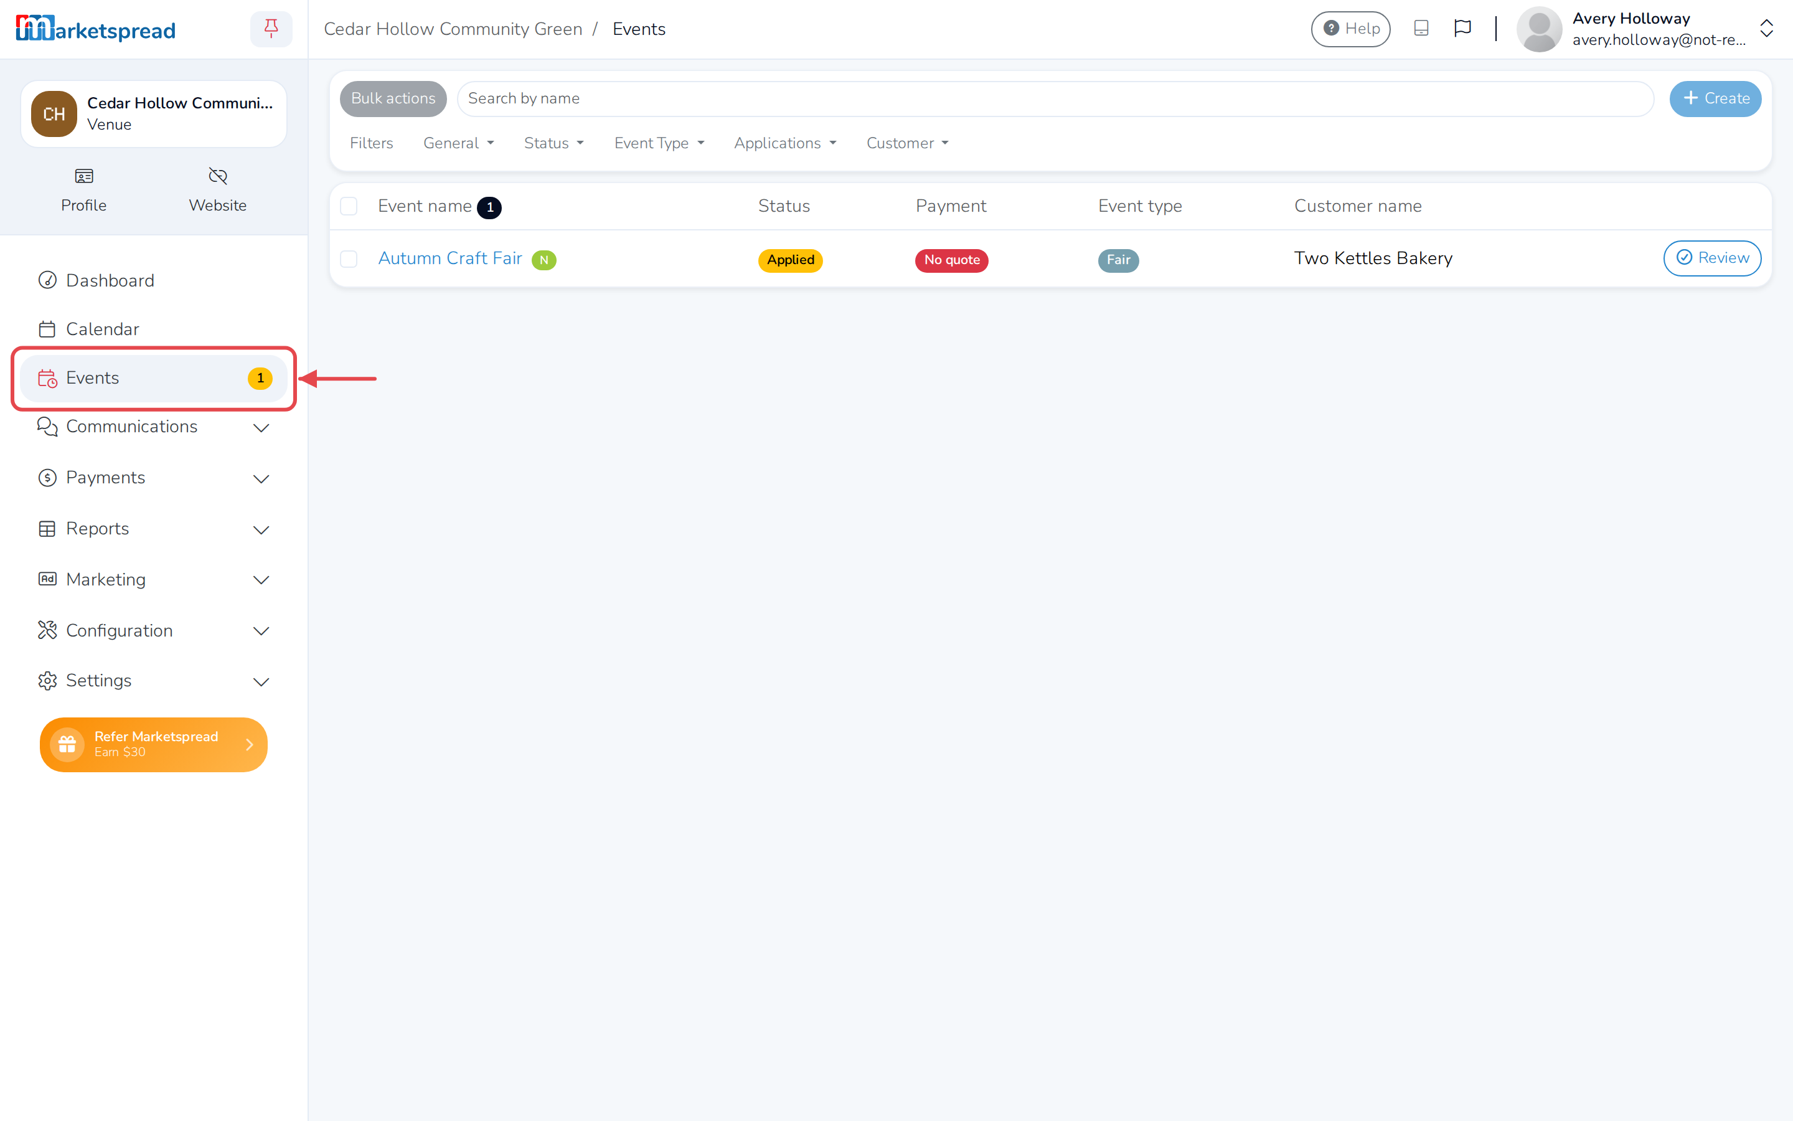Open Calendar in sidebar
The height and width of the screenshot is (1121, 1793).
[x=153, y=329]
